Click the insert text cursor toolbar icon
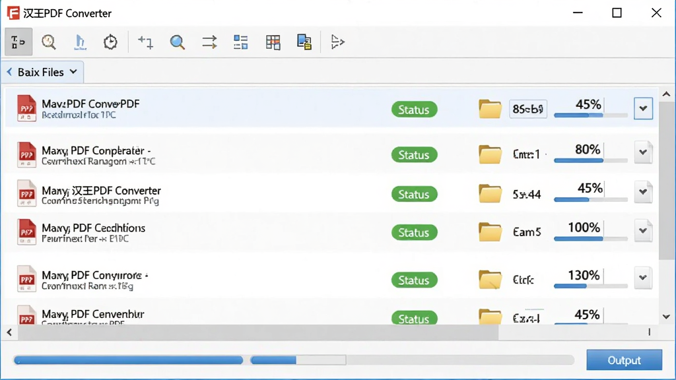Screen dimensions: 676x380 click(145, 42)
